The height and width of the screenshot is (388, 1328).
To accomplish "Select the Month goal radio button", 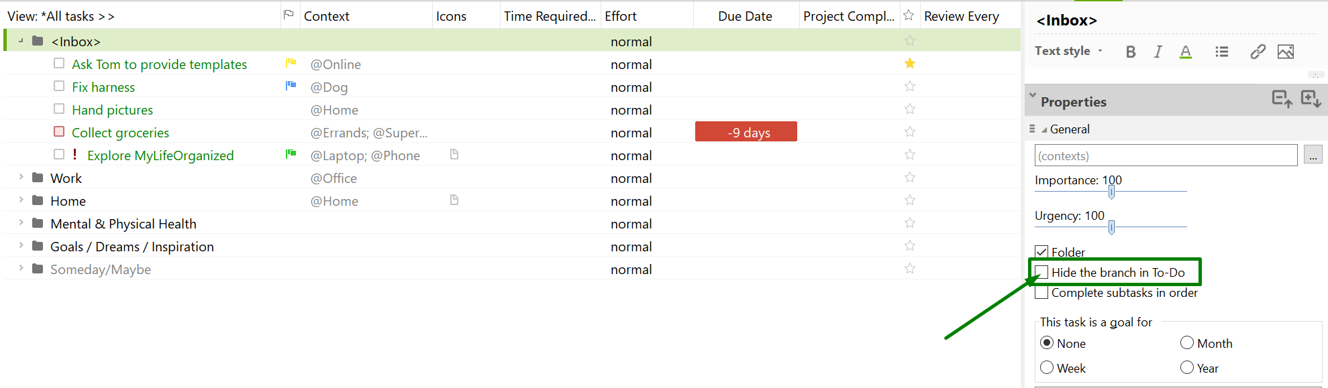I will tap(1187, 343).
